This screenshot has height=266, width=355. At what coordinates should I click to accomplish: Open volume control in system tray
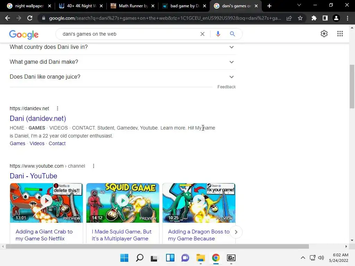(321, 258)
